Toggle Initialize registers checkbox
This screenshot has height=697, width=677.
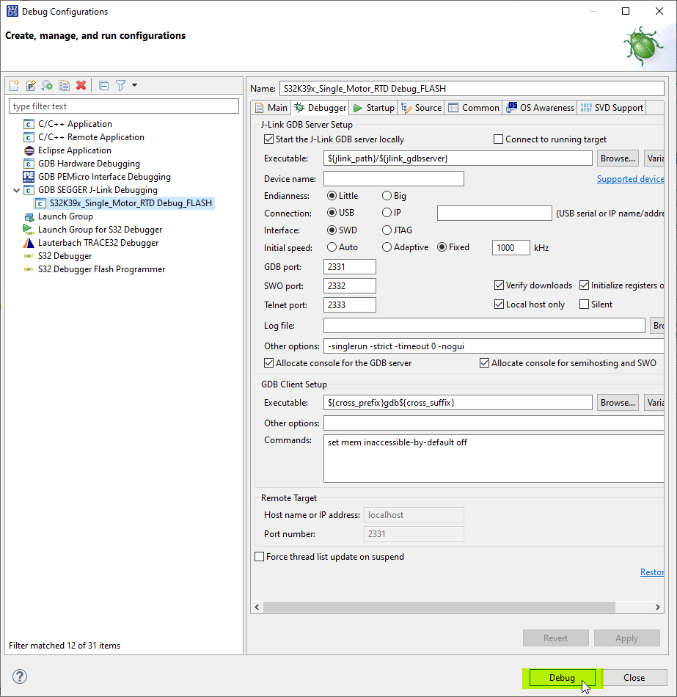[584, 285]
